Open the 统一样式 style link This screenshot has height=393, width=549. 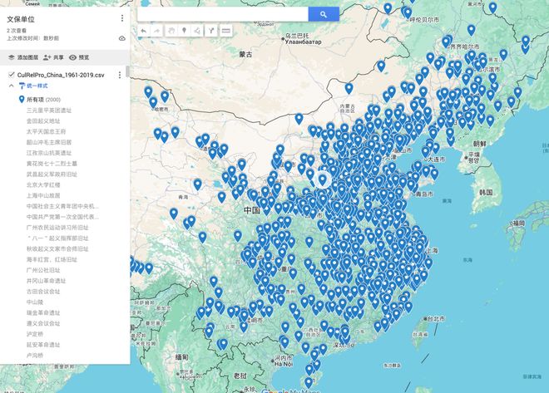point(33,86)
